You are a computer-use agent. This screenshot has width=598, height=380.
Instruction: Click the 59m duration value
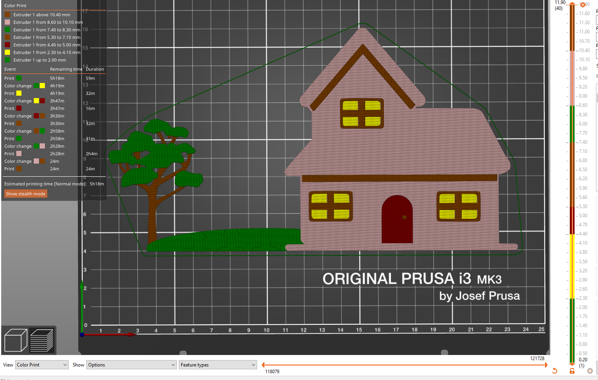[x=90, y=78]
